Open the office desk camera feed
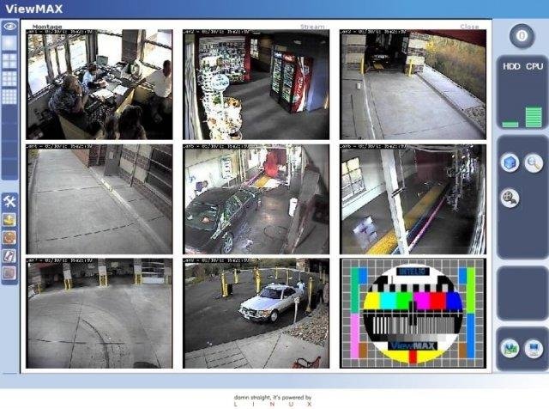The height and width of the screenshot is (409, 549). coord(100,84)
